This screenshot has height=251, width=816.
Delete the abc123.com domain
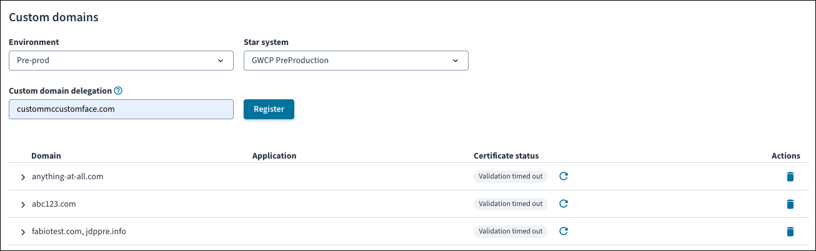coord(790,204)
